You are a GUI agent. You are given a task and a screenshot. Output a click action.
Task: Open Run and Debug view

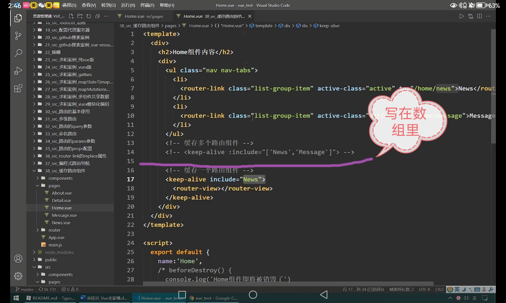point(18,71)
